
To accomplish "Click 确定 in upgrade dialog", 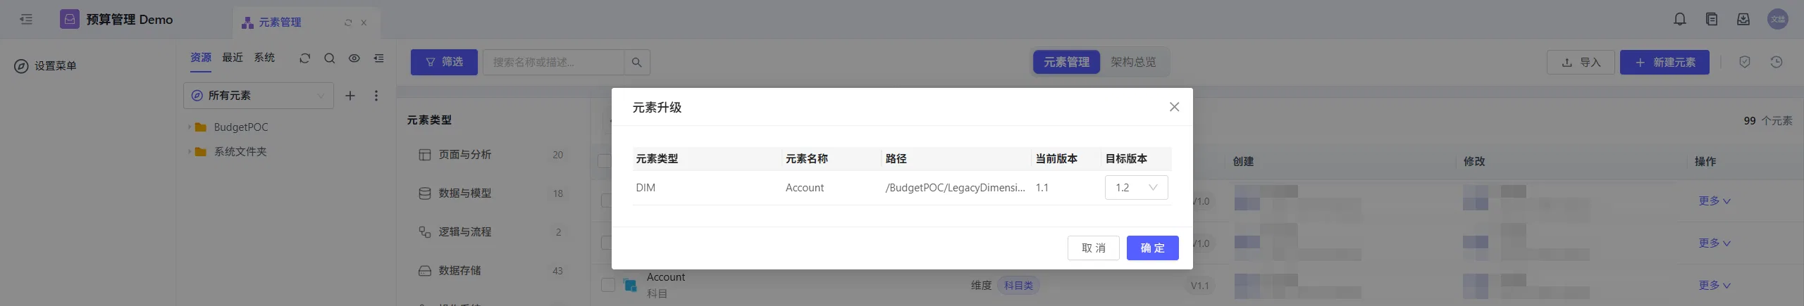I will [x=1152, y=248].
